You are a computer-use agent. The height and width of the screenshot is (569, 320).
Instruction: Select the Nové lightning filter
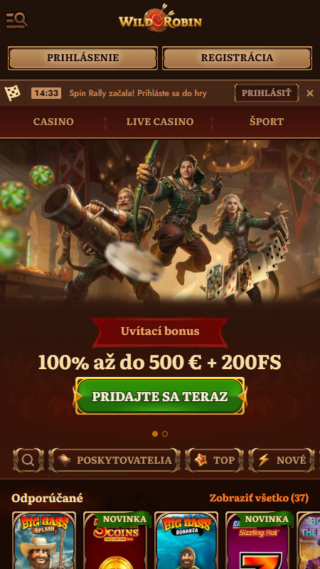[x=282, y=460]
